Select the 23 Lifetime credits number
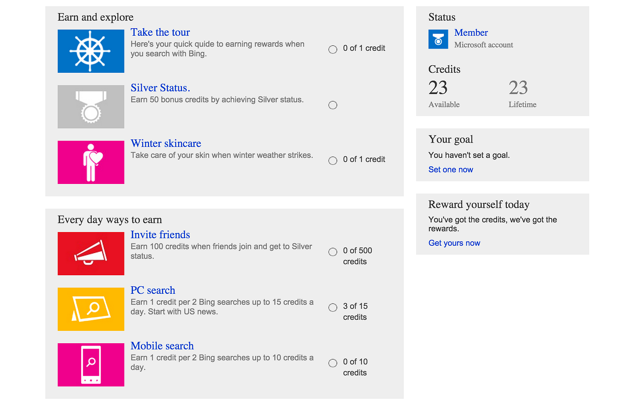Viewport: 618px width, 405px height. coord(518,88)
